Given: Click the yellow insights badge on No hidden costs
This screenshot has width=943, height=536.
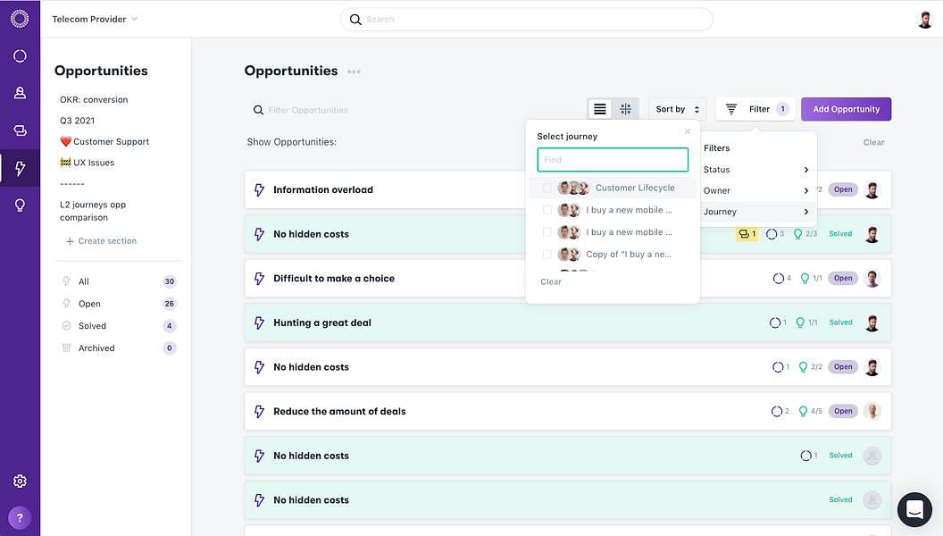Looking at the screenshot, I should (x=747, y=234).
